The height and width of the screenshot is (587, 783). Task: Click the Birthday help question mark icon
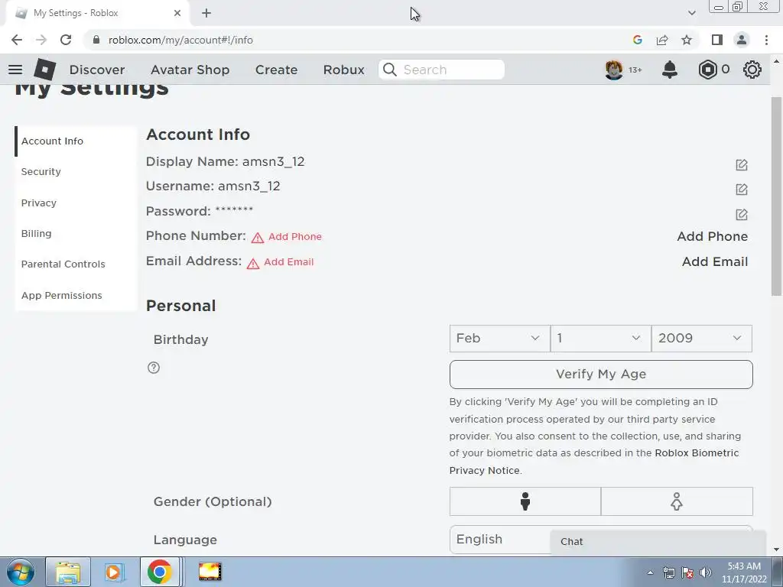154,368
